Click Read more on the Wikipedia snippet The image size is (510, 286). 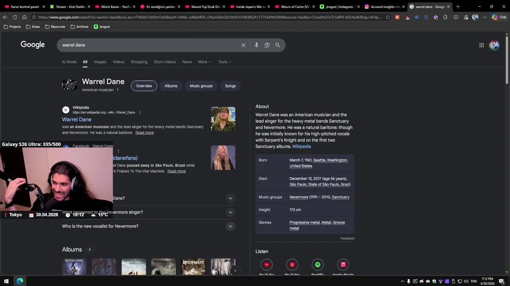(x=145, y=133)
